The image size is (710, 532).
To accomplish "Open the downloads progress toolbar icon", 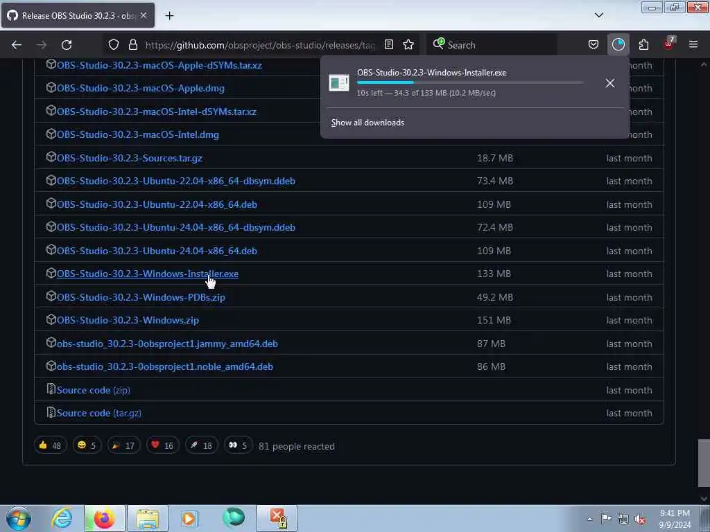I will click(618, 44).
